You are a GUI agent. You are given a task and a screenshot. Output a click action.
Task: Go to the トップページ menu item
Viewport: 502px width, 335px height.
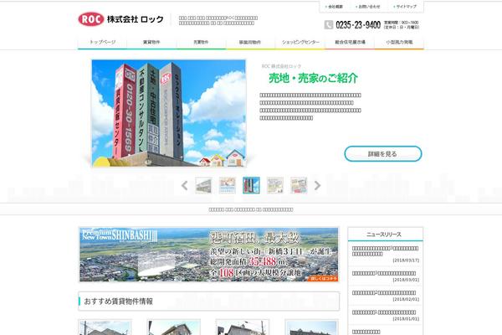click(x=102, y=42)
